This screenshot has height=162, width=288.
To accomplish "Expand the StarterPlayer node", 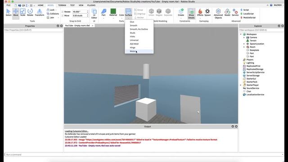I will 241,85.
